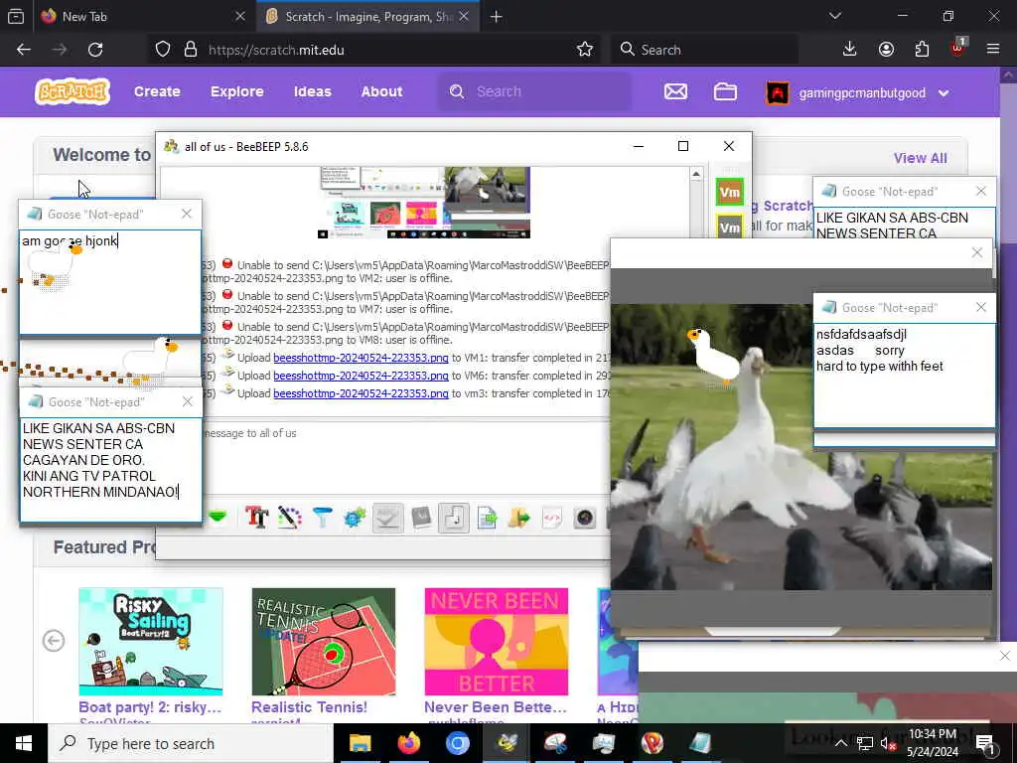Open the text color picker icon in BeeBEEP

pos(290,518)
